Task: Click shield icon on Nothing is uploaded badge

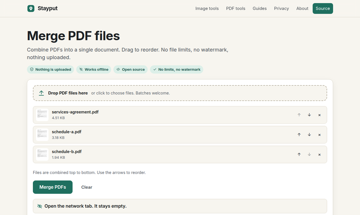Action: coord(32,69)
